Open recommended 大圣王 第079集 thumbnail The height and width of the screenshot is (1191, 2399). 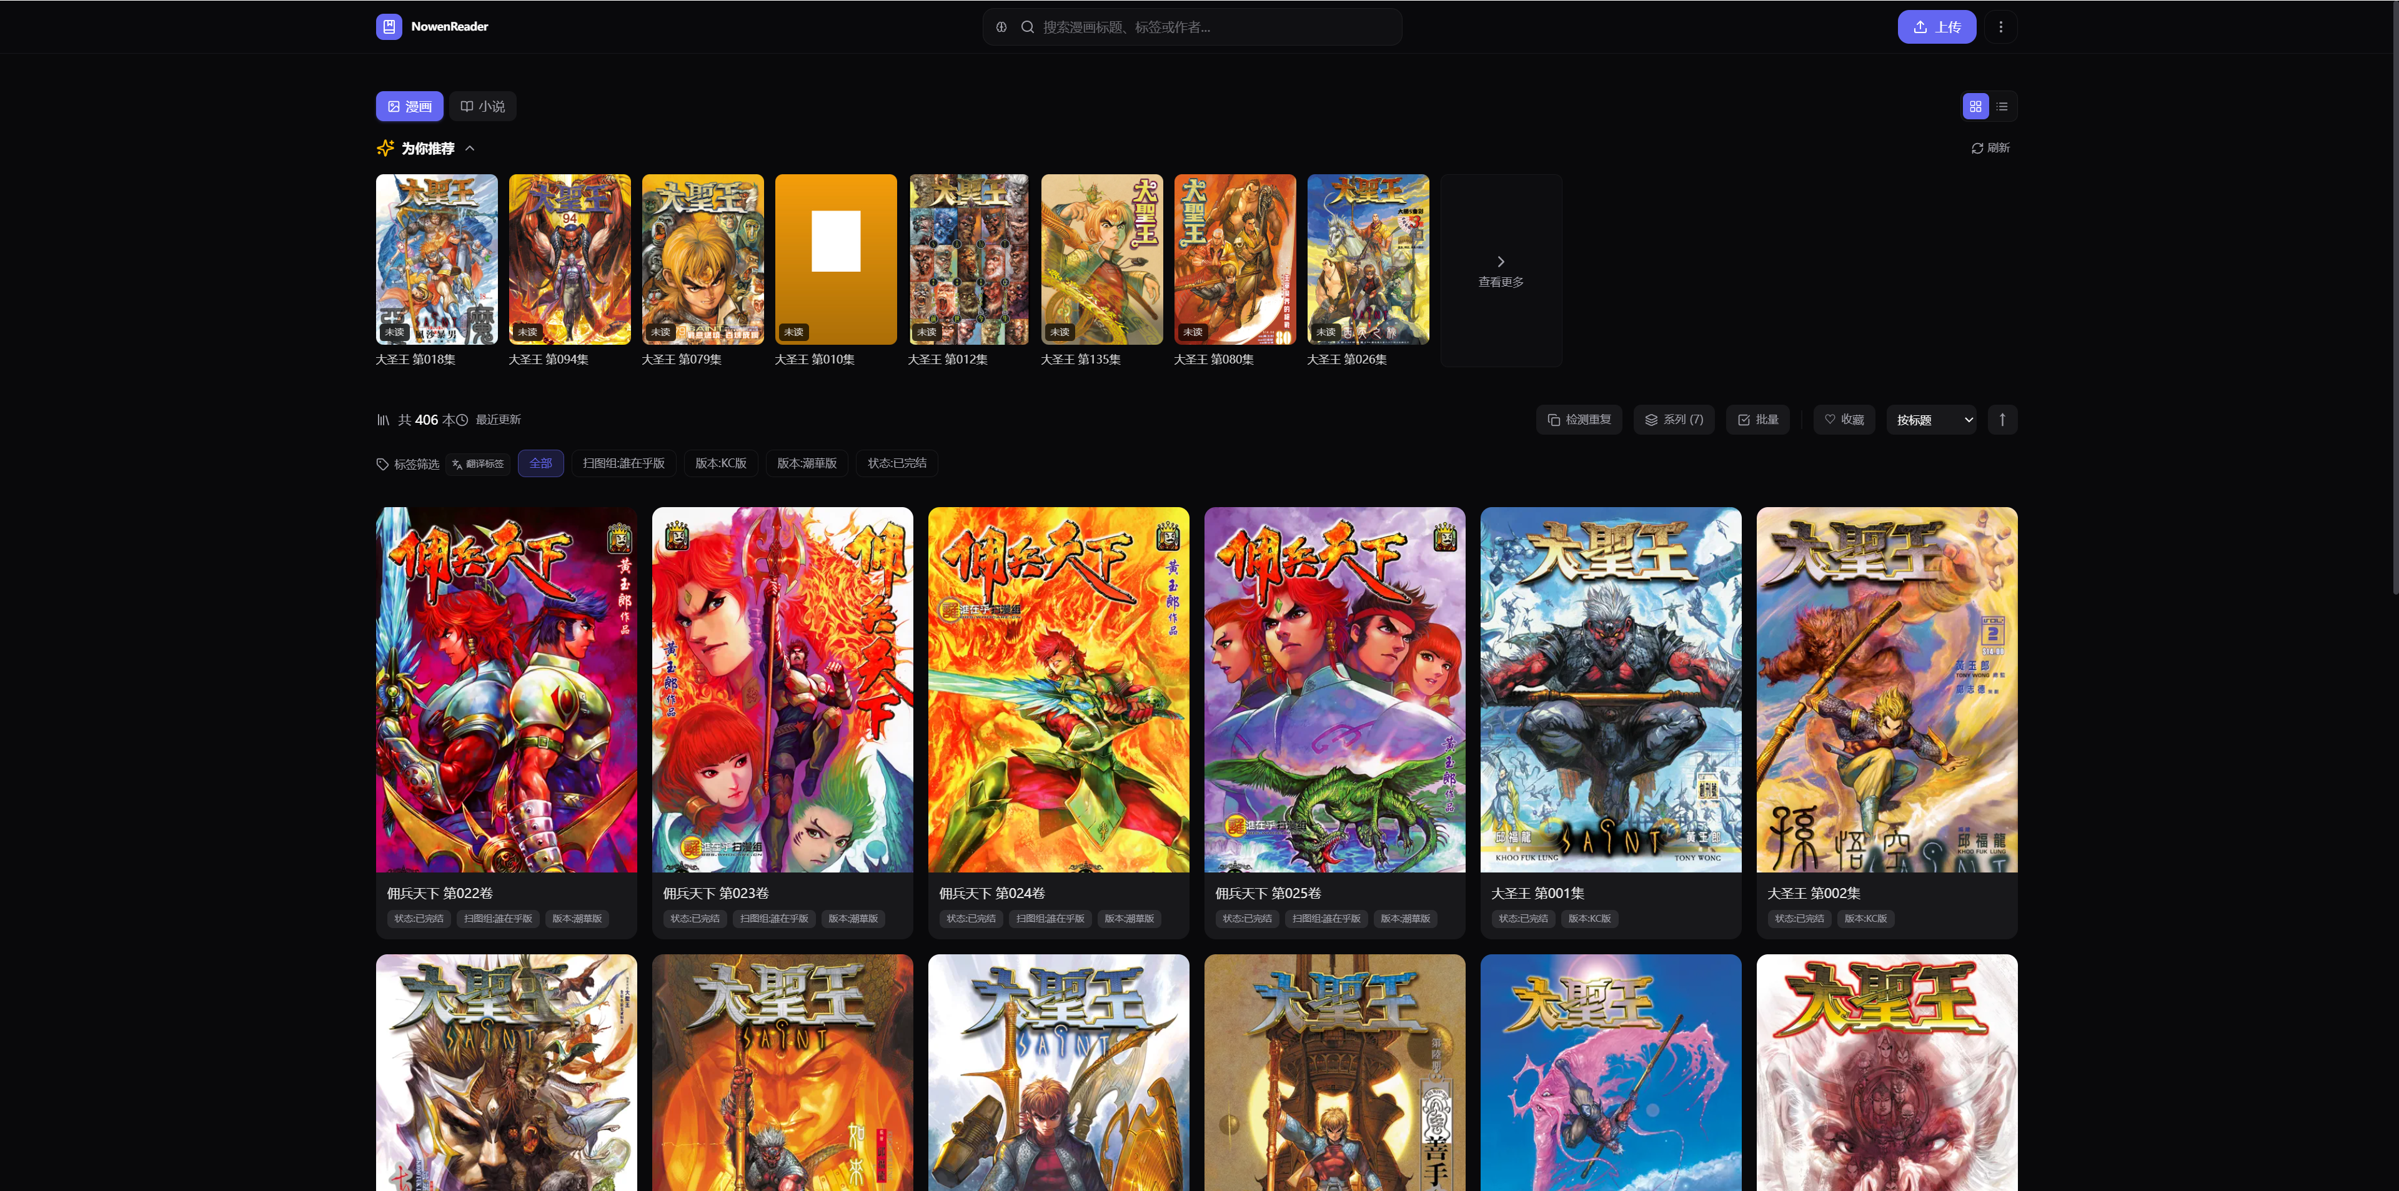coord(703,260)
